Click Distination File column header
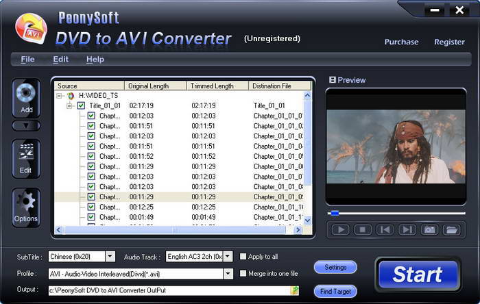 tap(280, 86)
